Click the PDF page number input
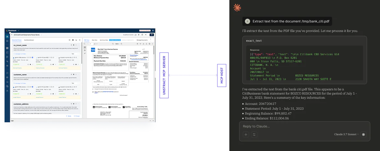 (92, 44)
